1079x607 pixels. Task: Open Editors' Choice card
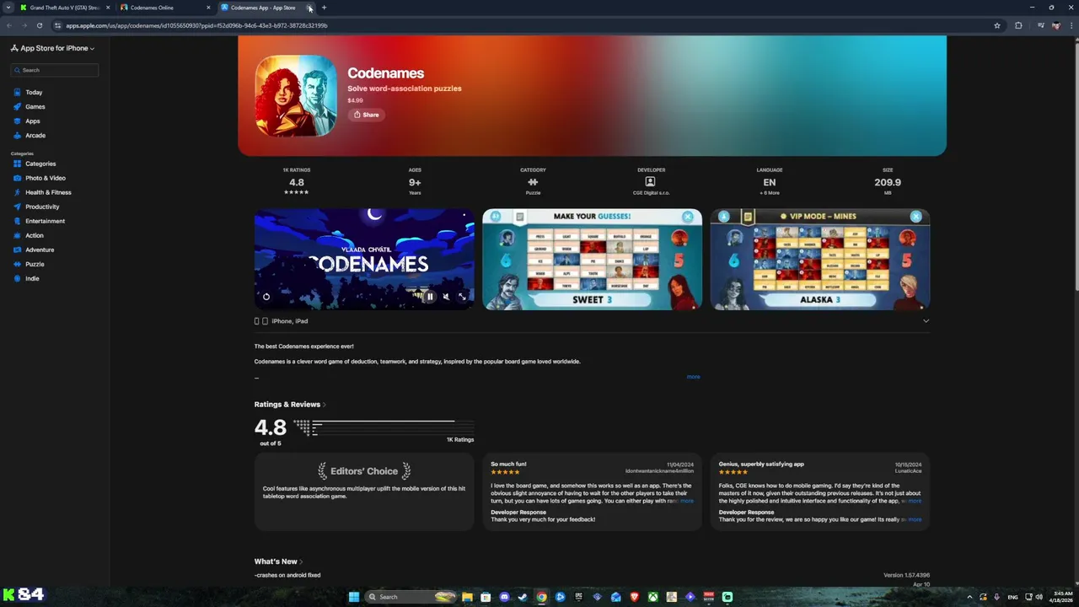click(364, 492)
